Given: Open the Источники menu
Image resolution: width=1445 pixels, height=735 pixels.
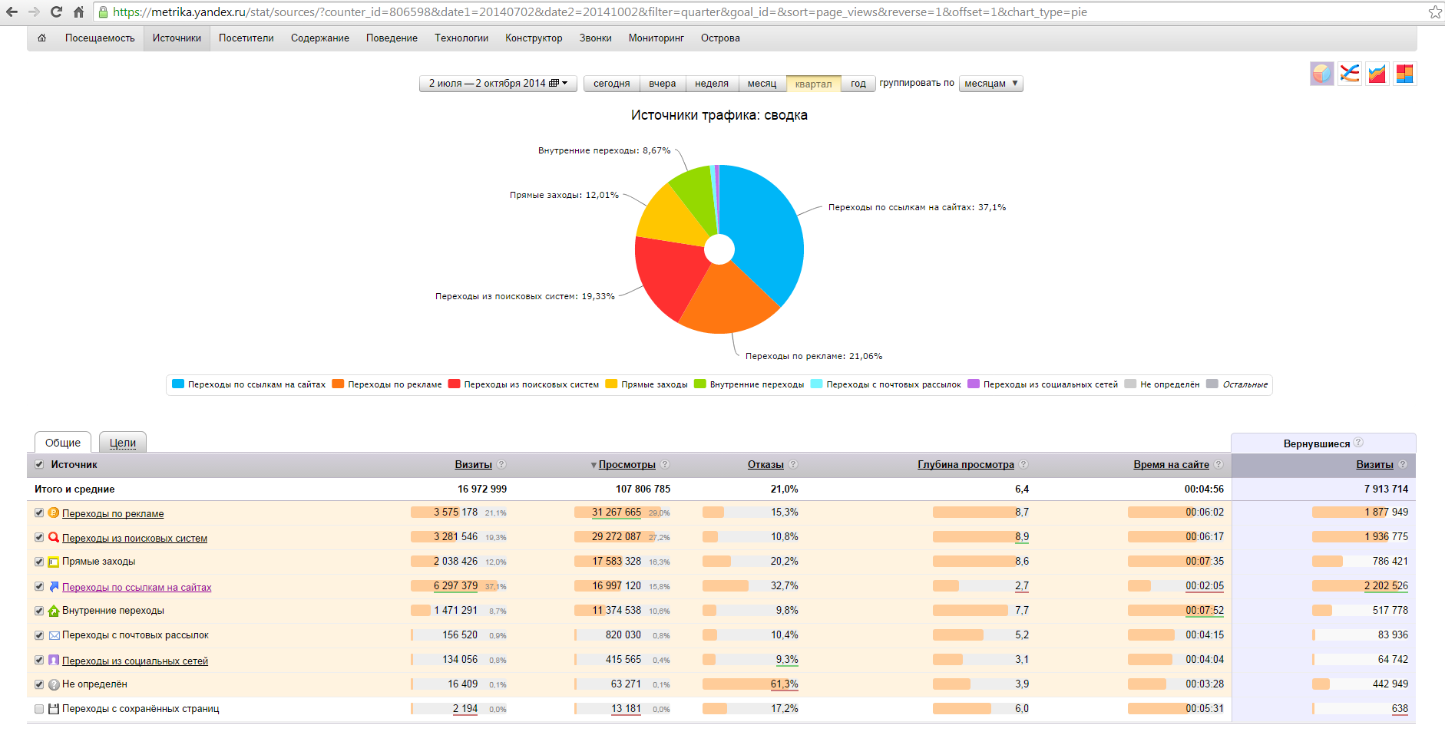Looking at the screenshot, I should click(177, 38).
